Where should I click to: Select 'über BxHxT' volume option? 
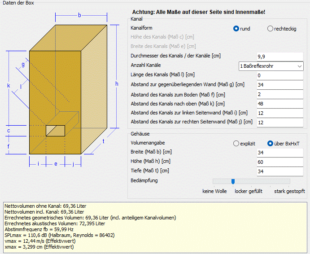(x=270, y=144)
